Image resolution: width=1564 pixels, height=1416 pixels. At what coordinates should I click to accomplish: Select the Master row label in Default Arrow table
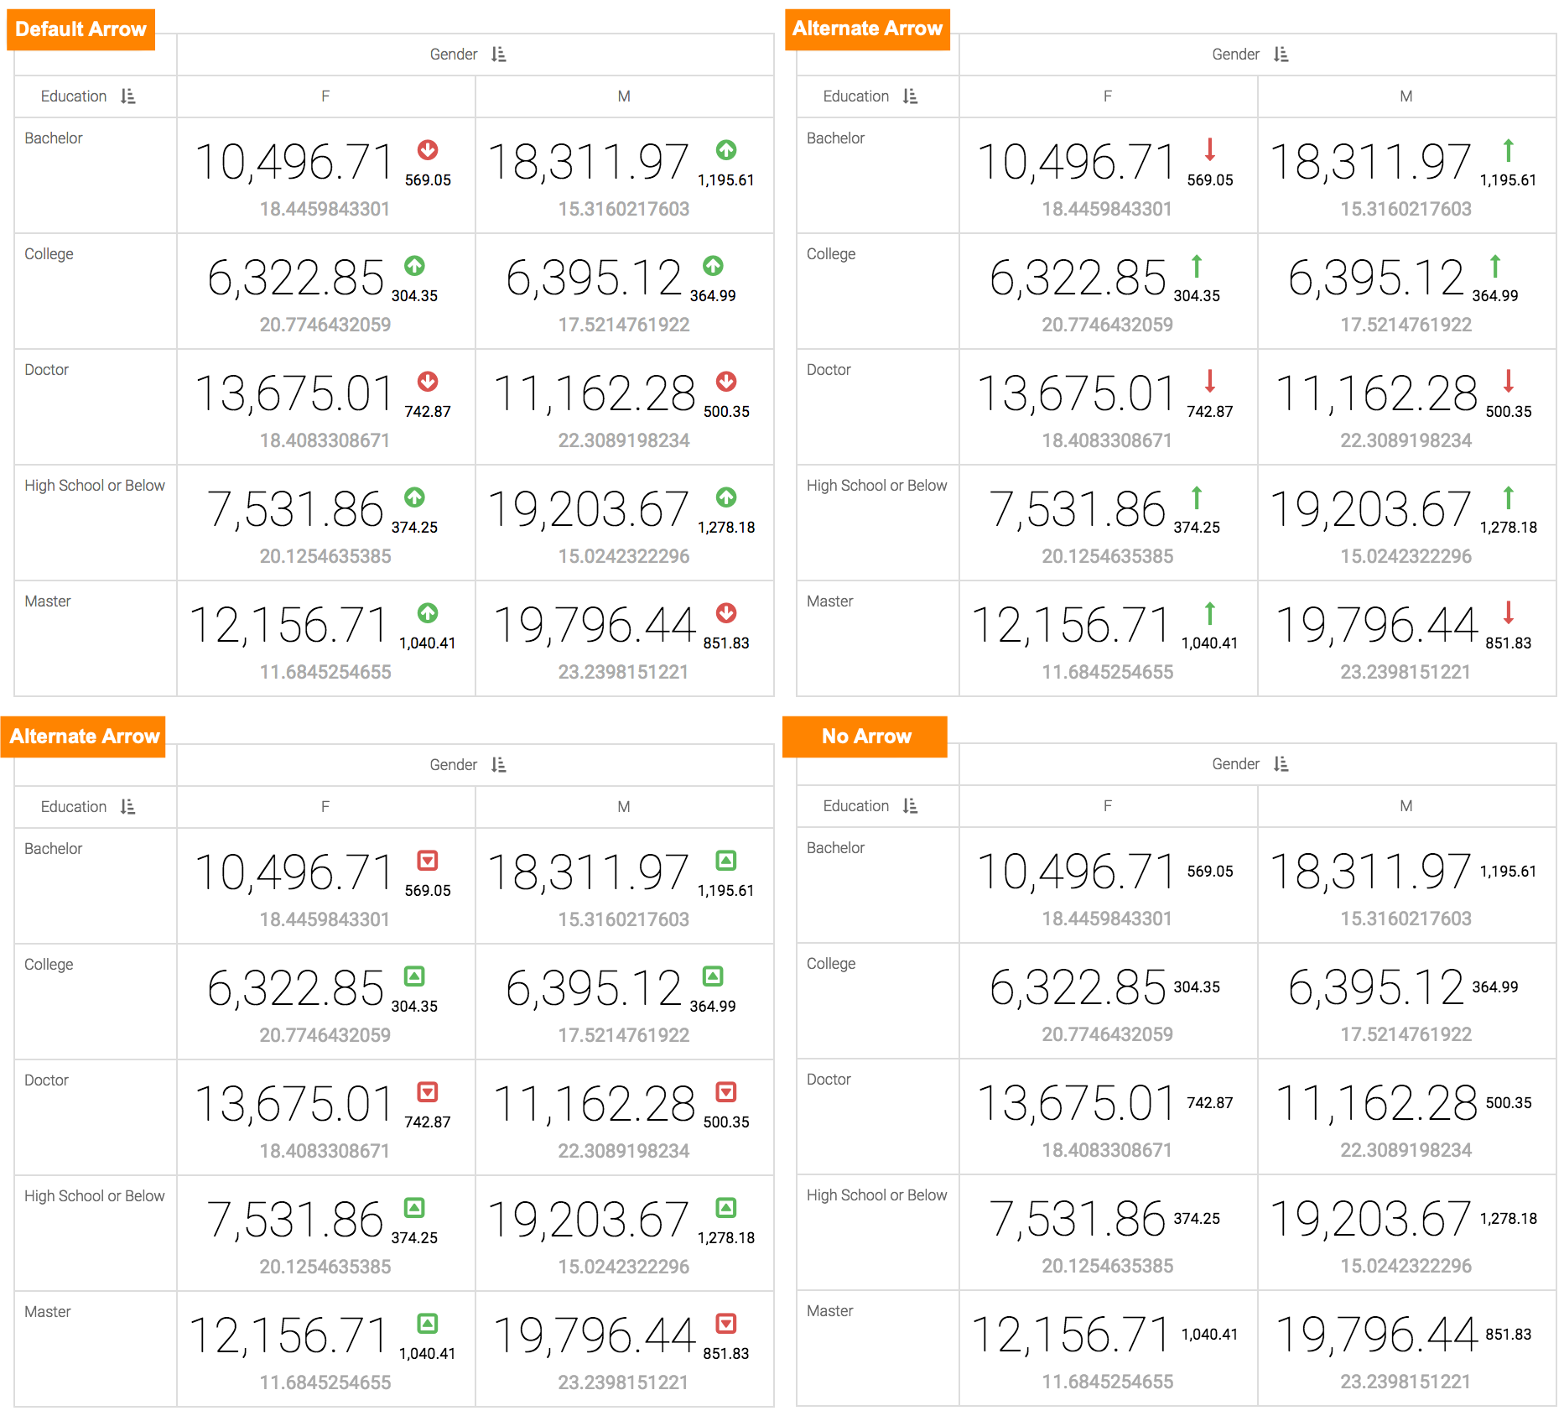point(48,601)
